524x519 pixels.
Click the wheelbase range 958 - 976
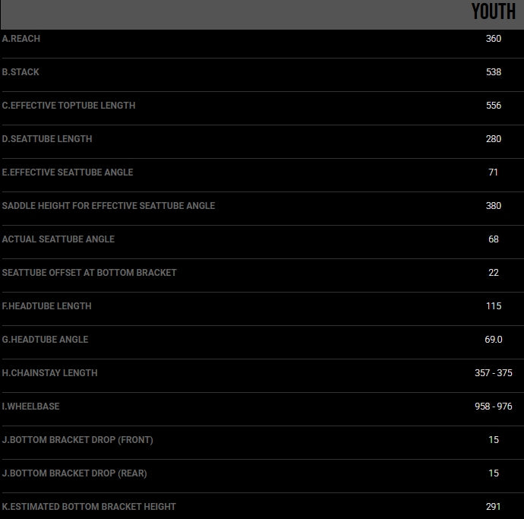pyautogui.click(x=494, y=407)
